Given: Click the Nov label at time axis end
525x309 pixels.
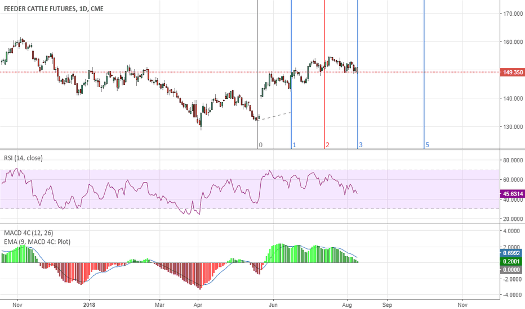Looking at the screenshot, I should (462, 305).
